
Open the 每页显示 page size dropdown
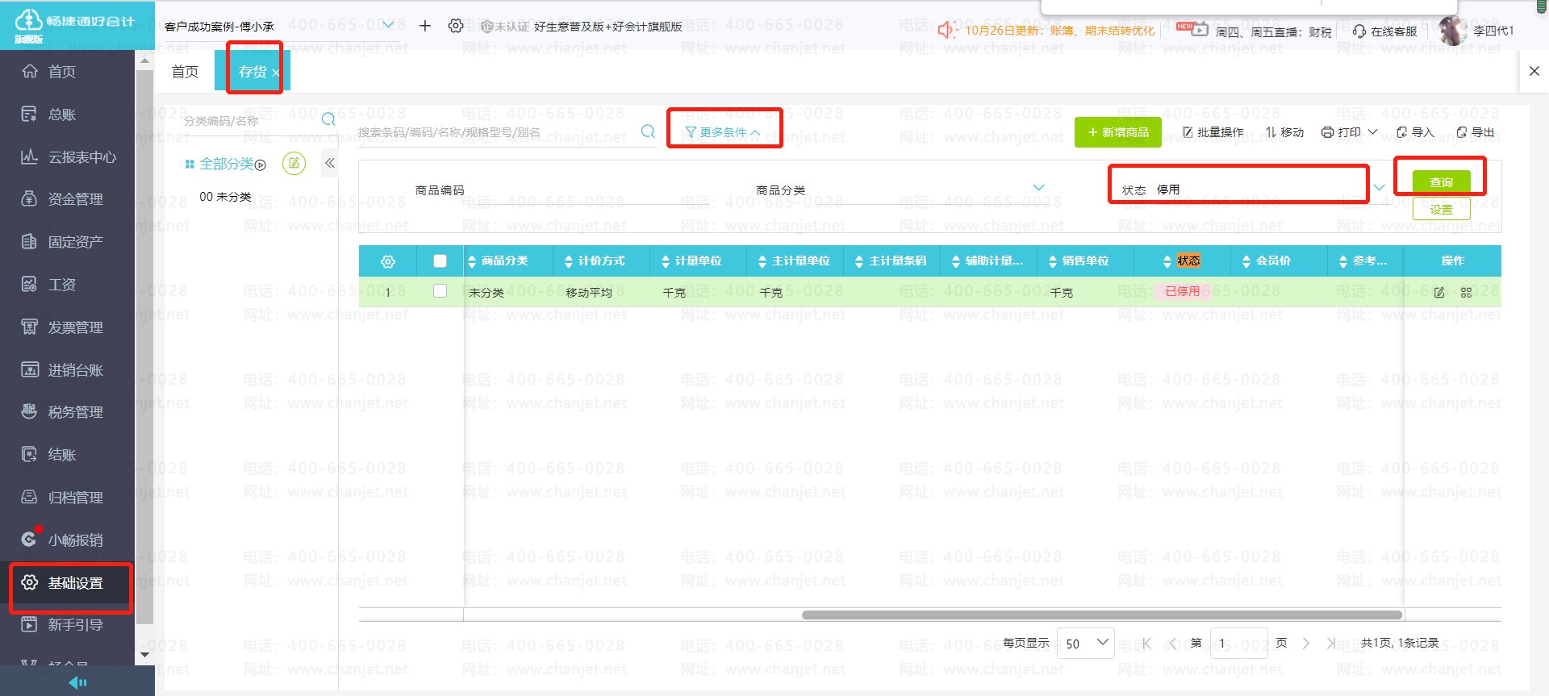coord(1086,643)
